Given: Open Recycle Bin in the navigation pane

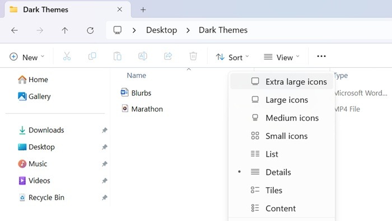Looking at the screenshot, I should click(x=41, y=197).
